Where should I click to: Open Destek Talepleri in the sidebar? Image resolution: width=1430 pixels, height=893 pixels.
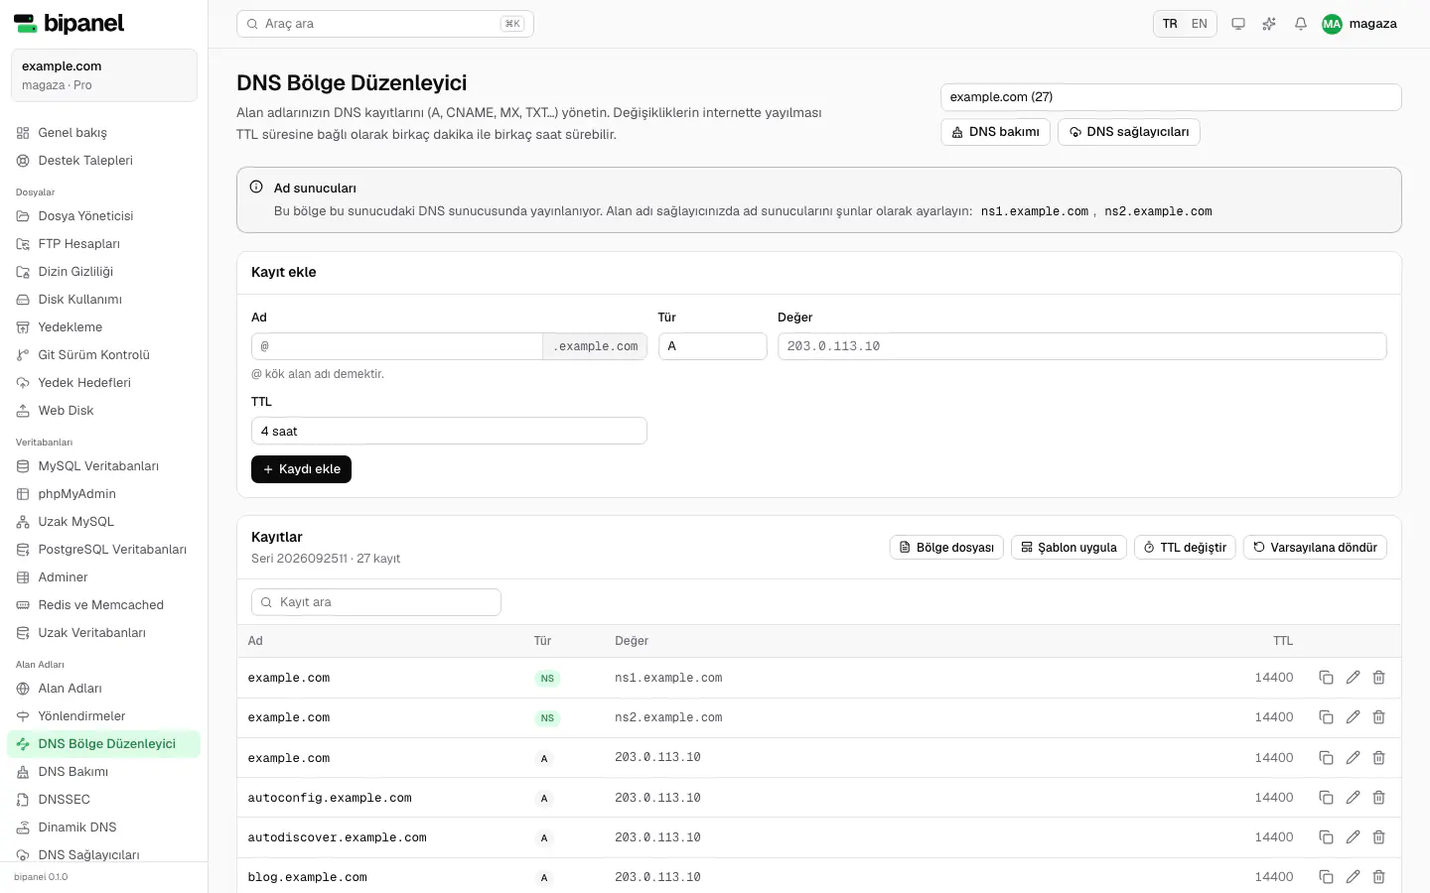click(104, 161)
